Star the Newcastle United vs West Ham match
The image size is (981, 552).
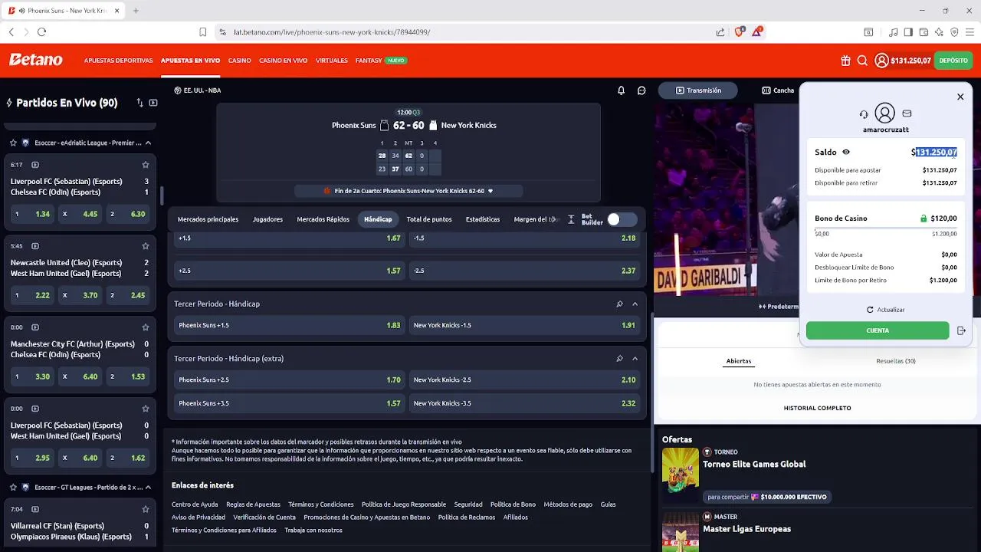tap(146, 246)
